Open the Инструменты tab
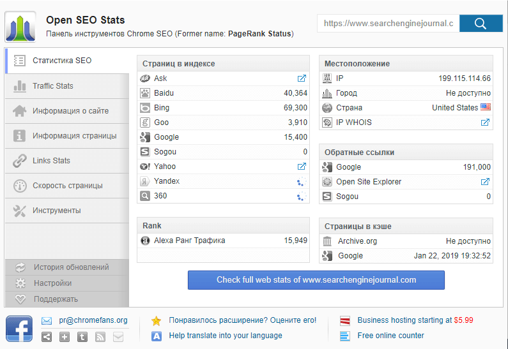508x349 pixels. point(67,211)
